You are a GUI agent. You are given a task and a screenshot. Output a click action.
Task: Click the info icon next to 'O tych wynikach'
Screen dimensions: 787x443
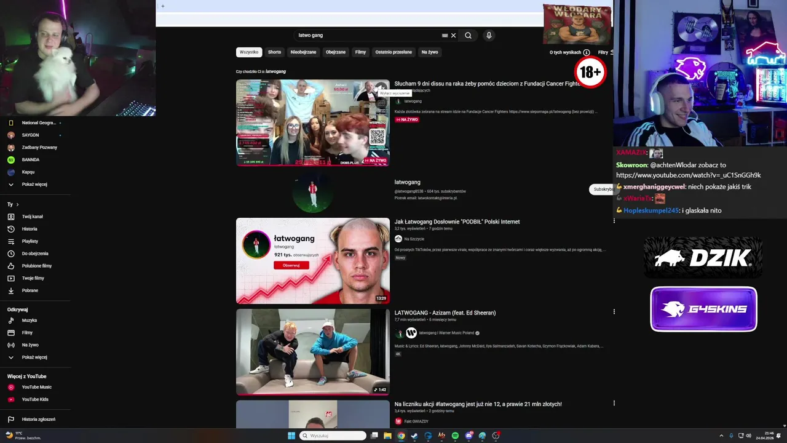(x=587, y=52)
